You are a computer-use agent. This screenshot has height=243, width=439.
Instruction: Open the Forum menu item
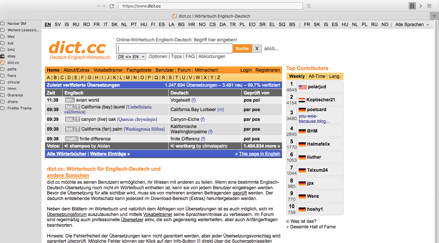tap(184, 70)
